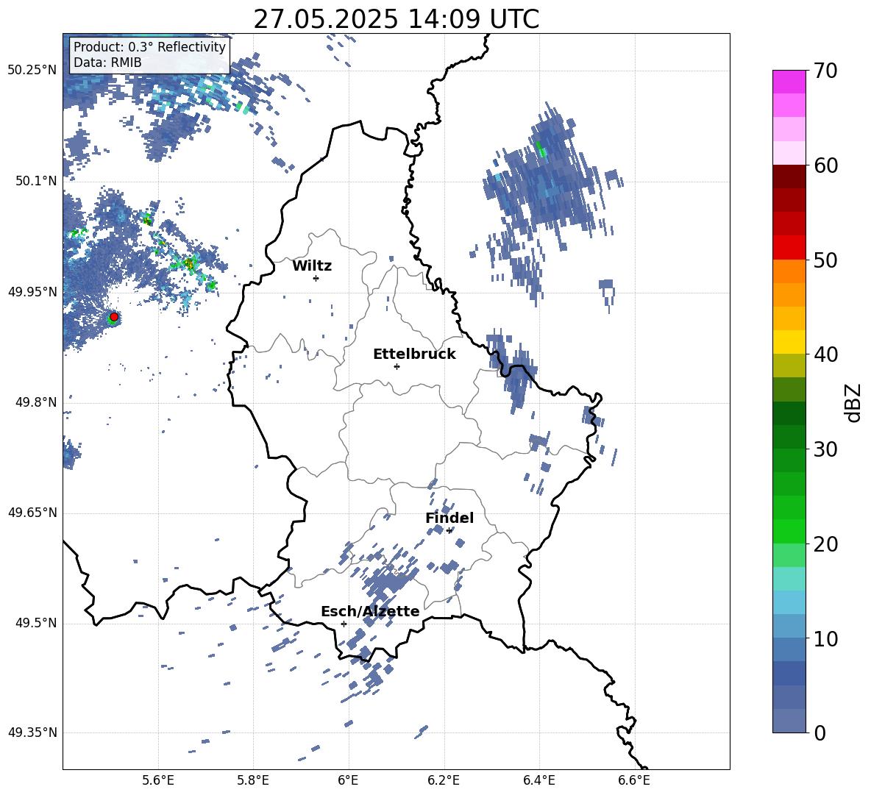This screenshot has height=795, width=871.
Task: Pick the magenta top colorbar segment
Action: [789, 82]
